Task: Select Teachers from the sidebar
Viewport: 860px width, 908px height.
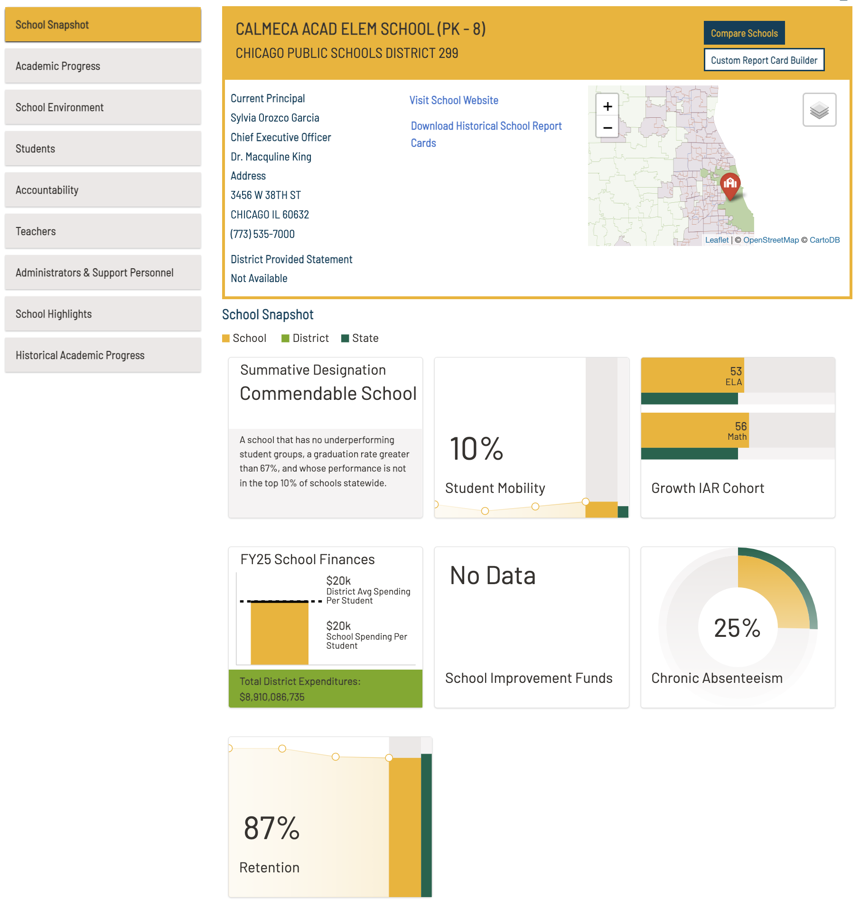Action: pos(103,231)
